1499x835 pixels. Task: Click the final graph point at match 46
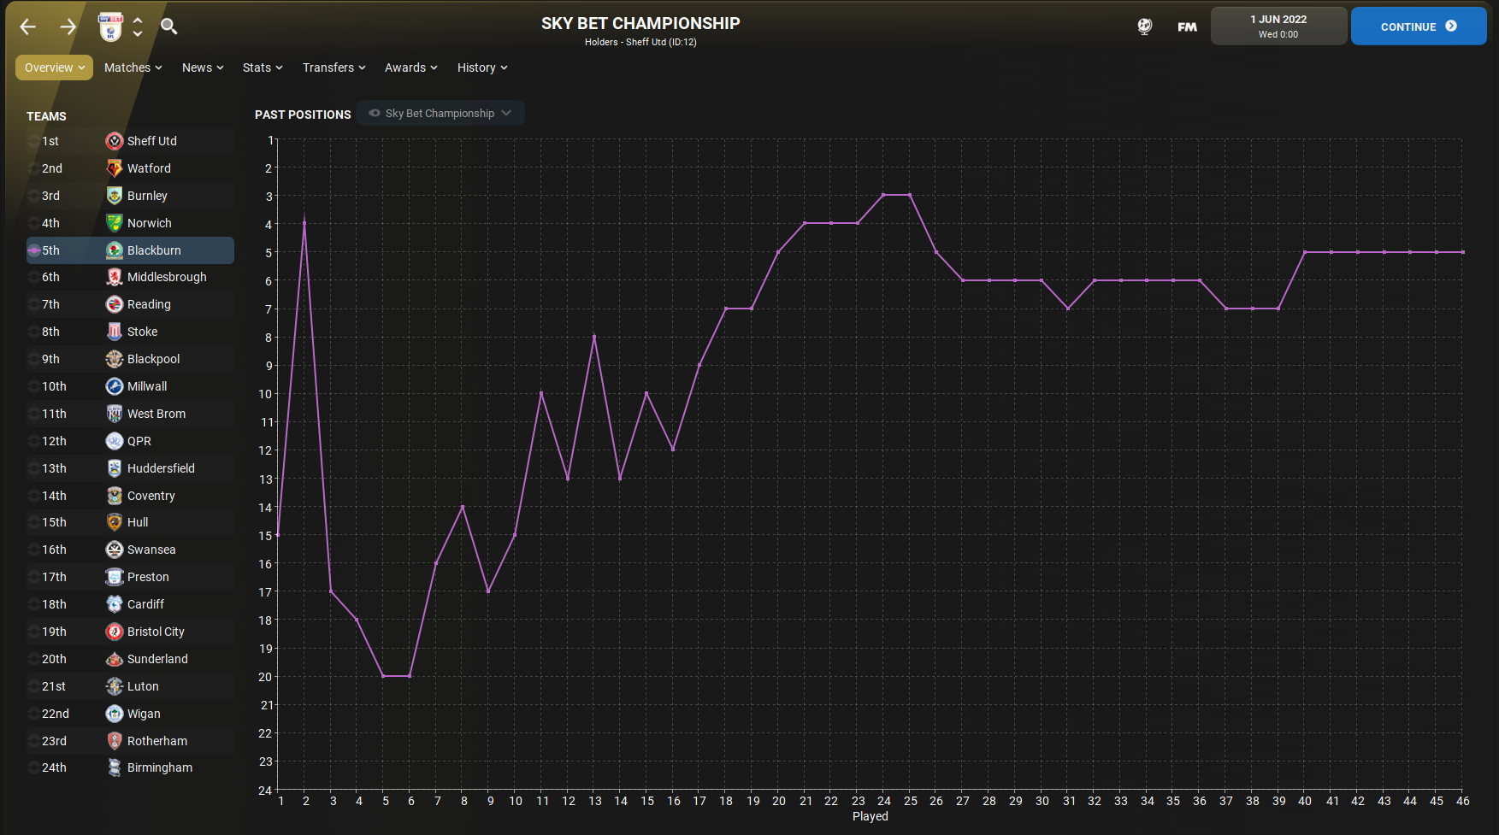coord(1463,252)
